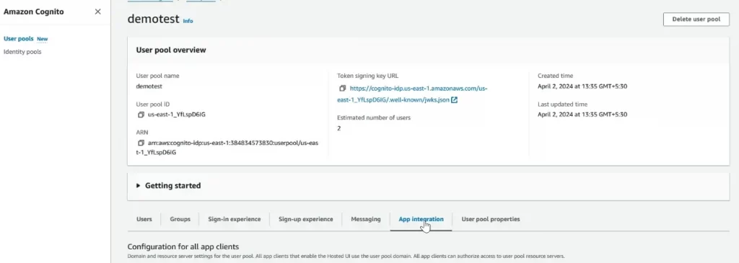739x263 pixels.
Task: Open the Info link beside demotest
Action: click(188, 21)
